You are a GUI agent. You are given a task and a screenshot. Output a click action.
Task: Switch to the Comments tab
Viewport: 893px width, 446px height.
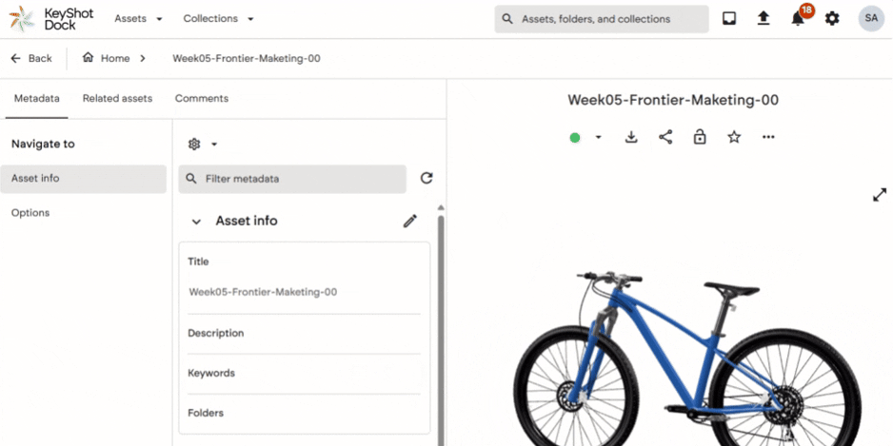201,98
